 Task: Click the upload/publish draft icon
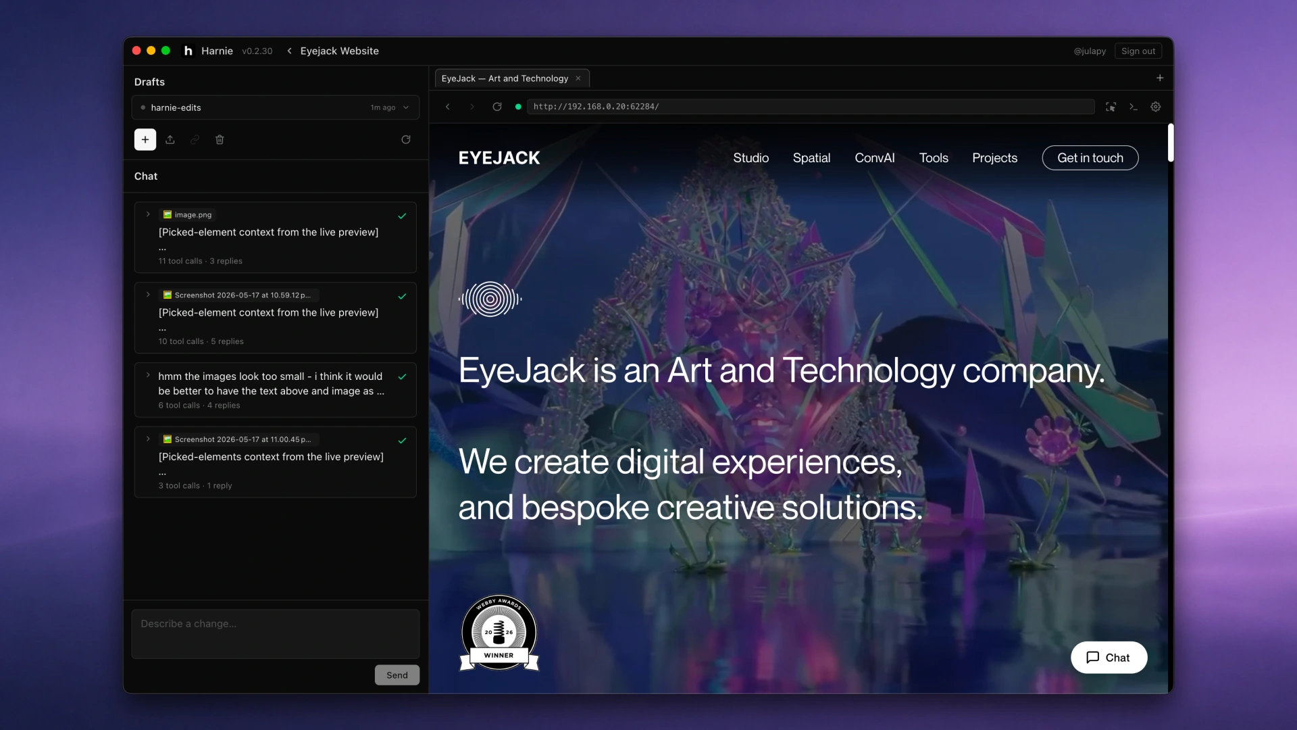tap(170, 139)
